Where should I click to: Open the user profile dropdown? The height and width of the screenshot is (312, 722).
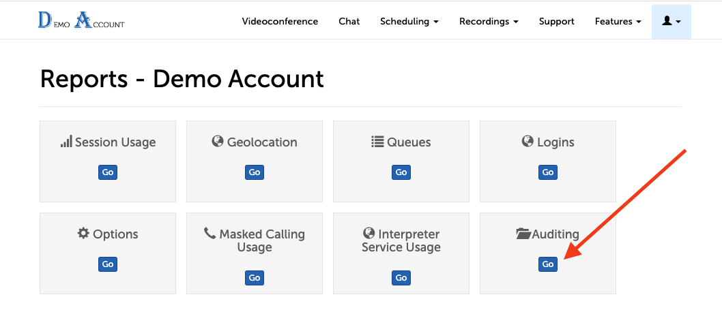[671, 21]
